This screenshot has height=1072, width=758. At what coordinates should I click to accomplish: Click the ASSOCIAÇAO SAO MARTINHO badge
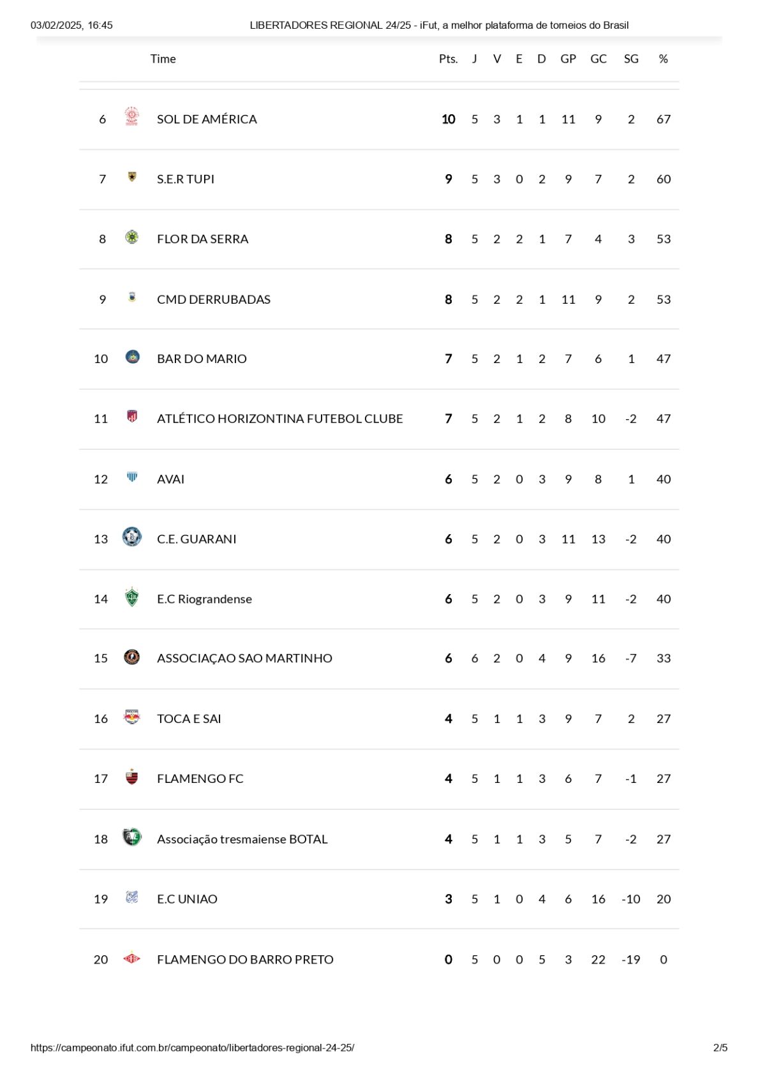[132, 657]
